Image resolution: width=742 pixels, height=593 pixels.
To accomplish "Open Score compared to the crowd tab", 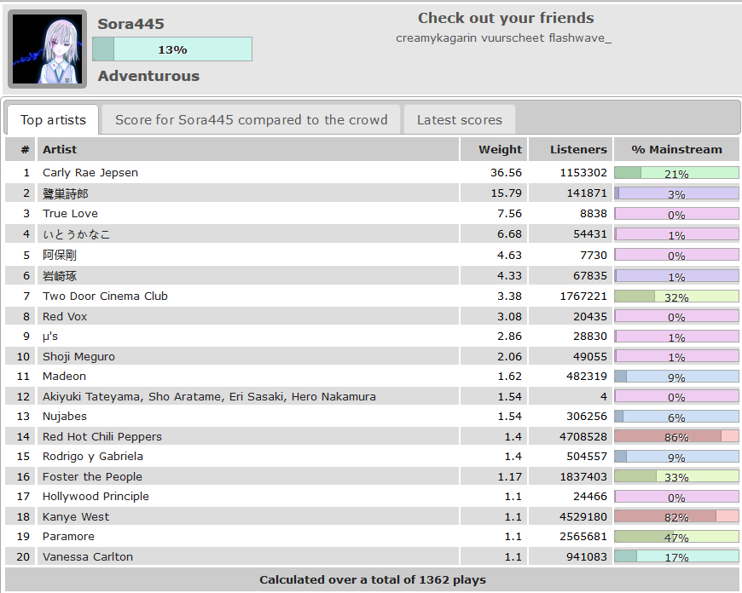I will pos(252,119).
